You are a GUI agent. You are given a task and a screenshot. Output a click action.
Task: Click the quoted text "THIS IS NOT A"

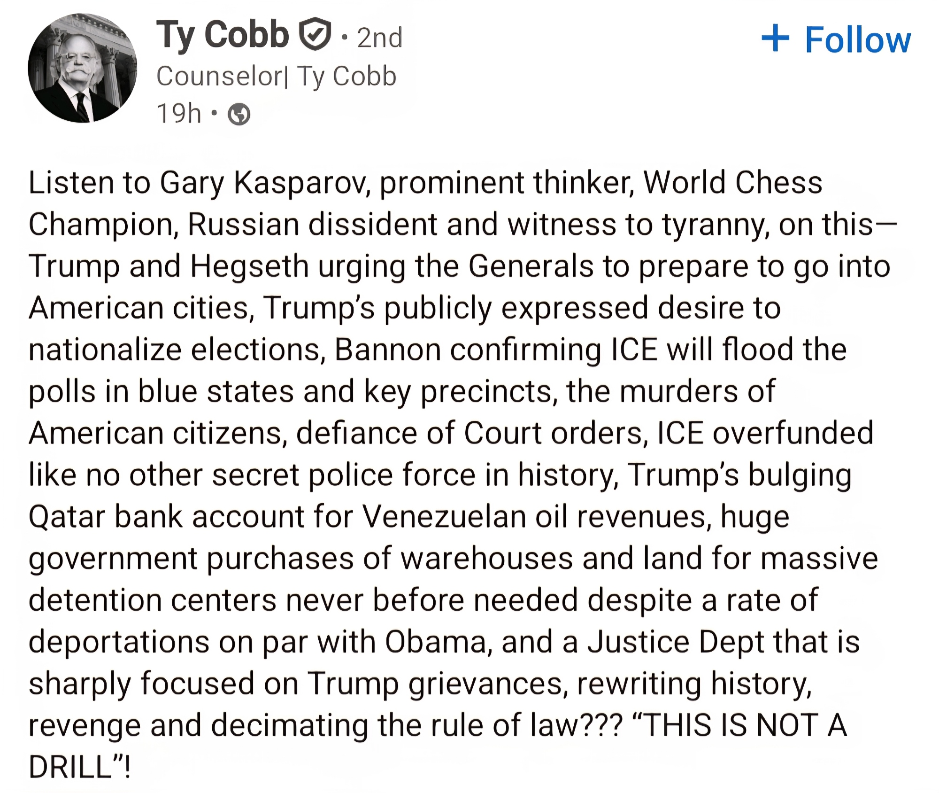[743, 725]
